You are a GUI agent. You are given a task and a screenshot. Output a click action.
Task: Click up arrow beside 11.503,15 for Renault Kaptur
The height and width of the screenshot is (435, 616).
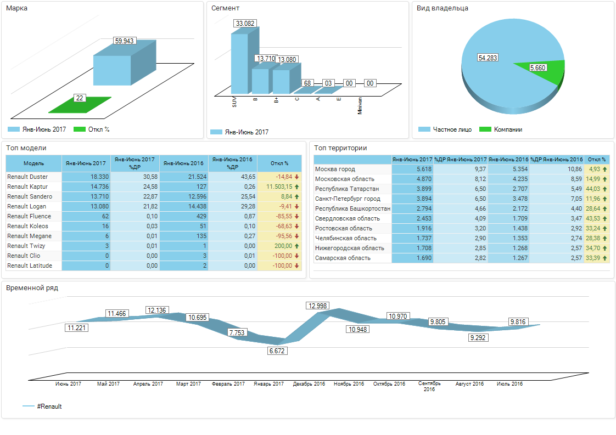(x=297, y=187)
